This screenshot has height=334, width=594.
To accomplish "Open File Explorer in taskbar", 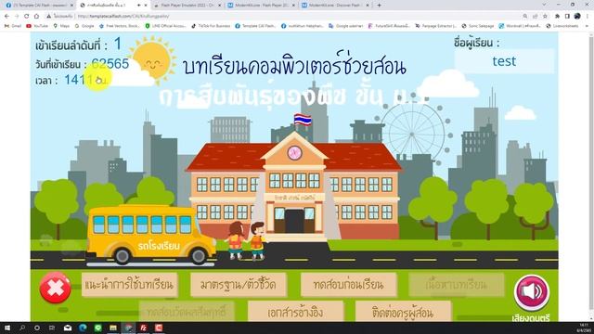I will click(x=113, y=328).
